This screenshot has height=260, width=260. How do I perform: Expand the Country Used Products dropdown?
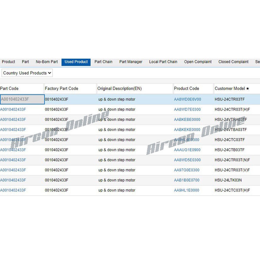click(x=27, y=73)
